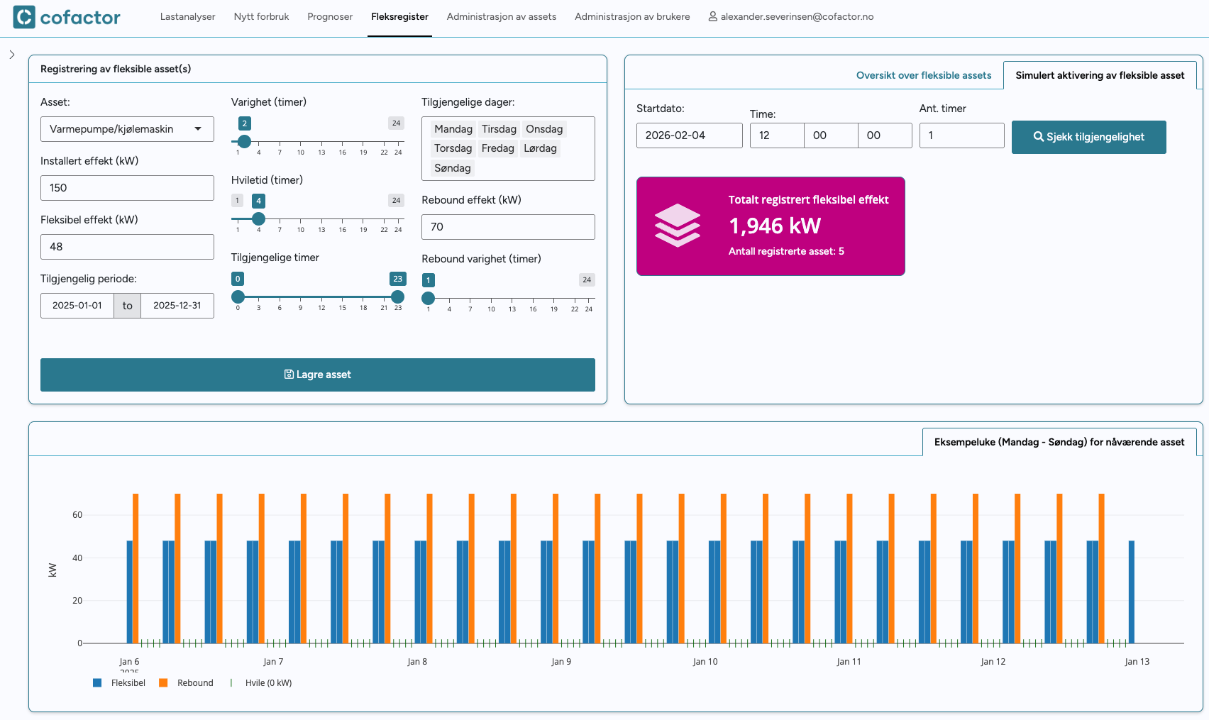This screenshot has height=720, width=1209.
Task: Click the blue Fleksibel legend swatch
Action: pyautogui.click(x=97, y=683)
